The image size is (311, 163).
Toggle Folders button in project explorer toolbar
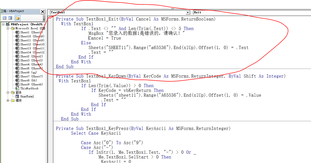click(x=17, y=18)
